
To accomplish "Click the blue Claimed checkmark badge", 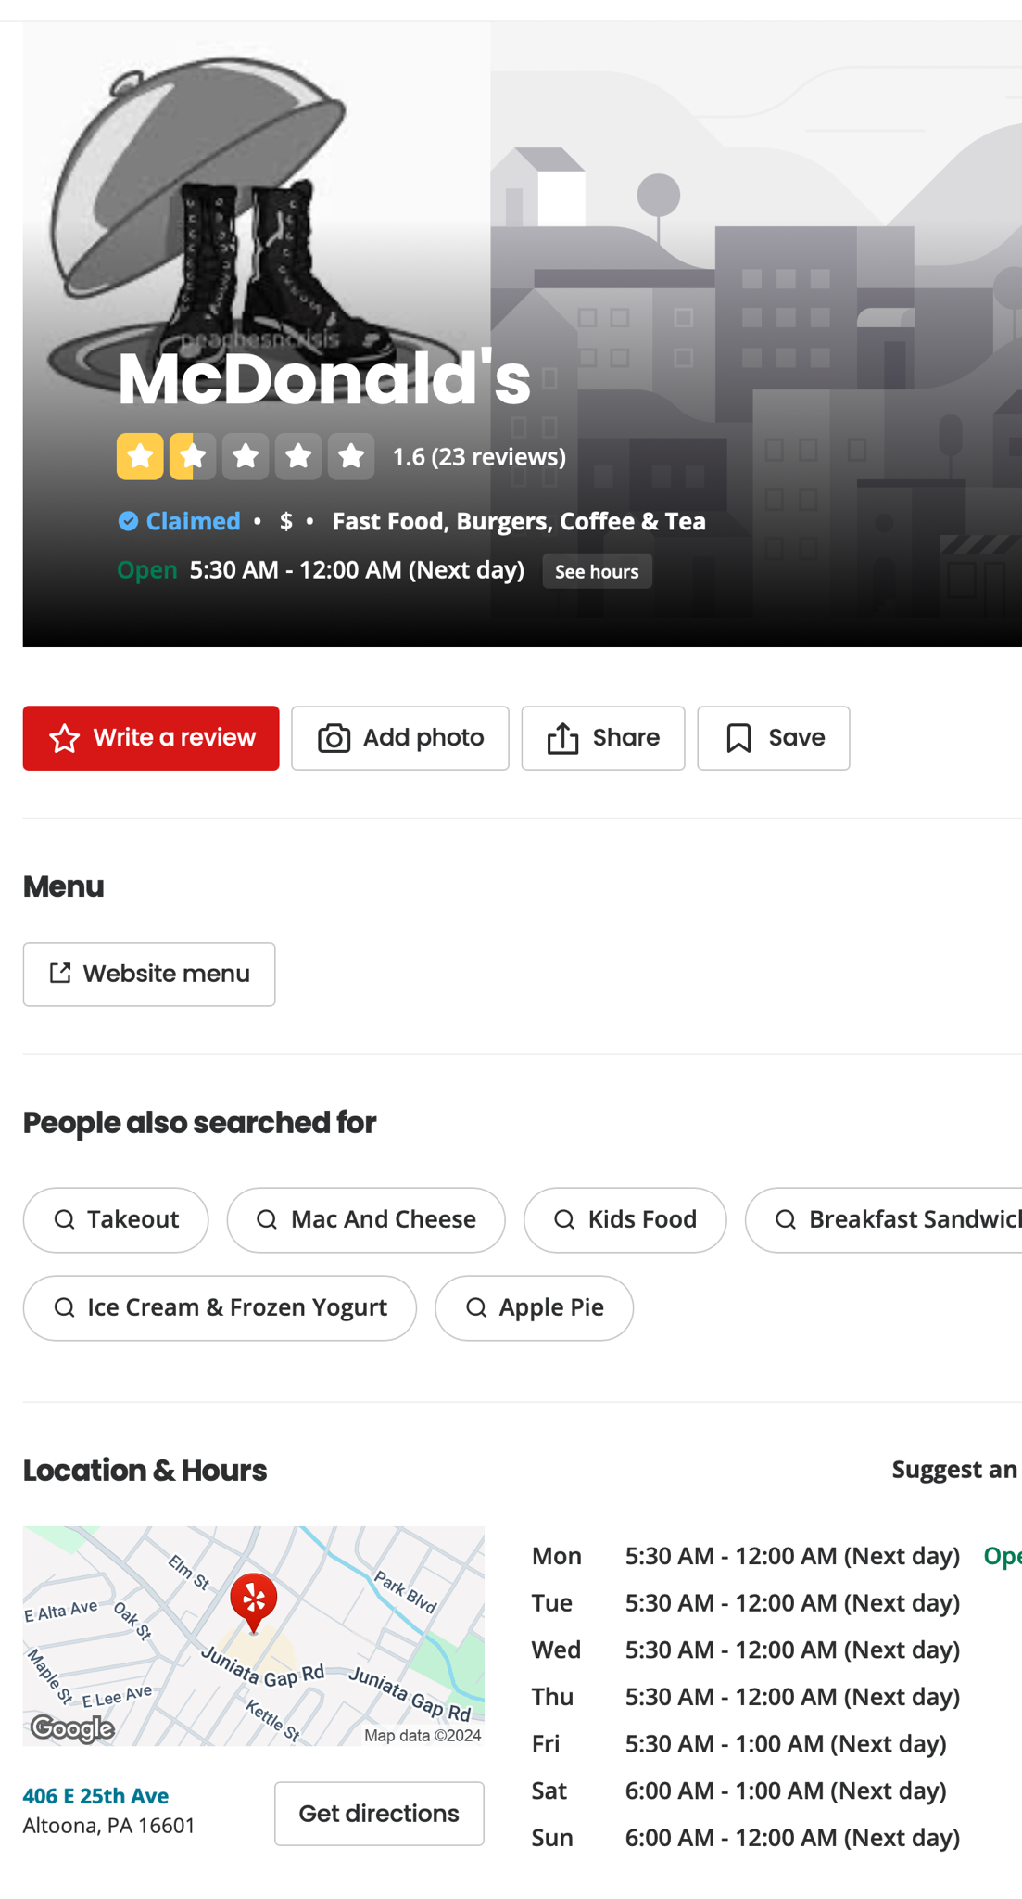I will point(129,521).
